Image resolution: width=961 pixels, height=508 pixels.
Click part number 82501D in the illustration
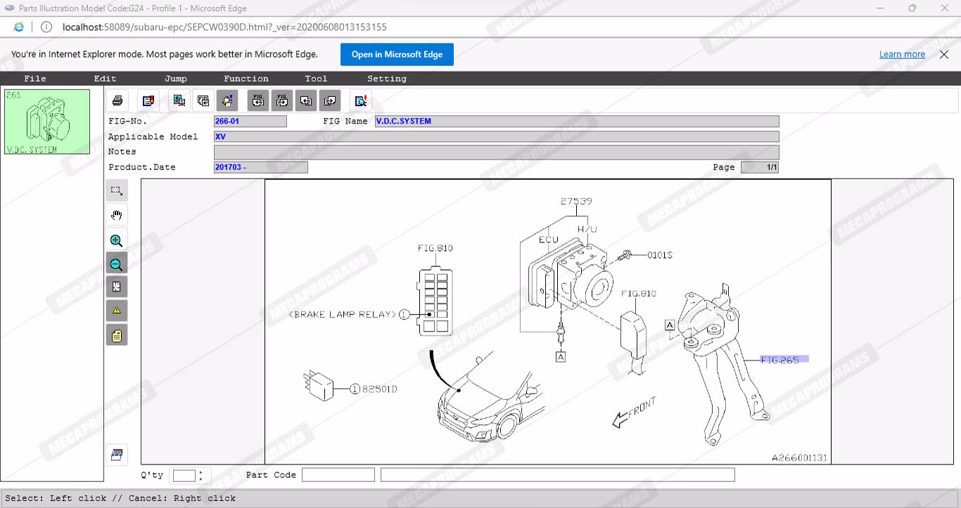pyautogui.click(x=380, y=389)
